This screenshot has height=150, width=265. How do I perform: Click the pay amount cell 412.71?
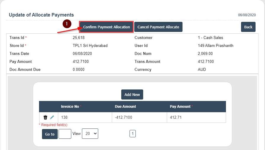[x=176, y=117]
